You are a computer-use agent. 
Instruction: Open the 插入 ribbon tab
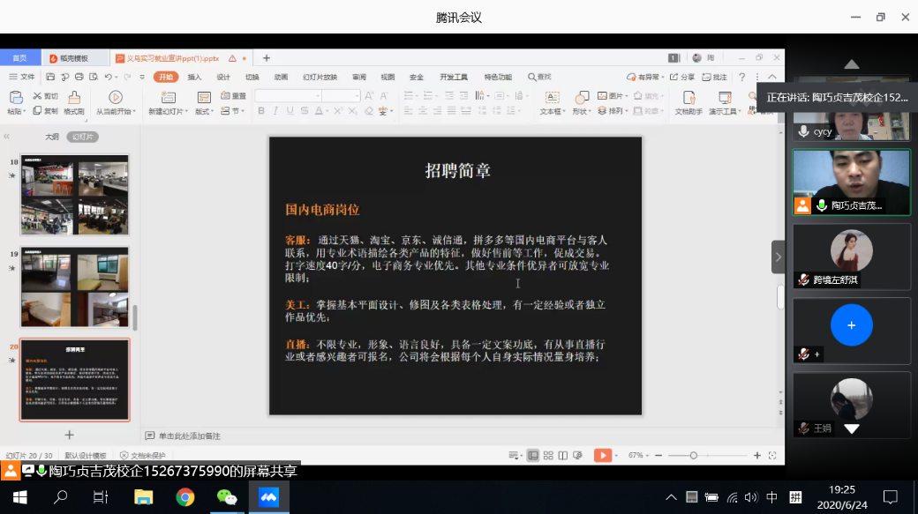(x=194, y=77)
